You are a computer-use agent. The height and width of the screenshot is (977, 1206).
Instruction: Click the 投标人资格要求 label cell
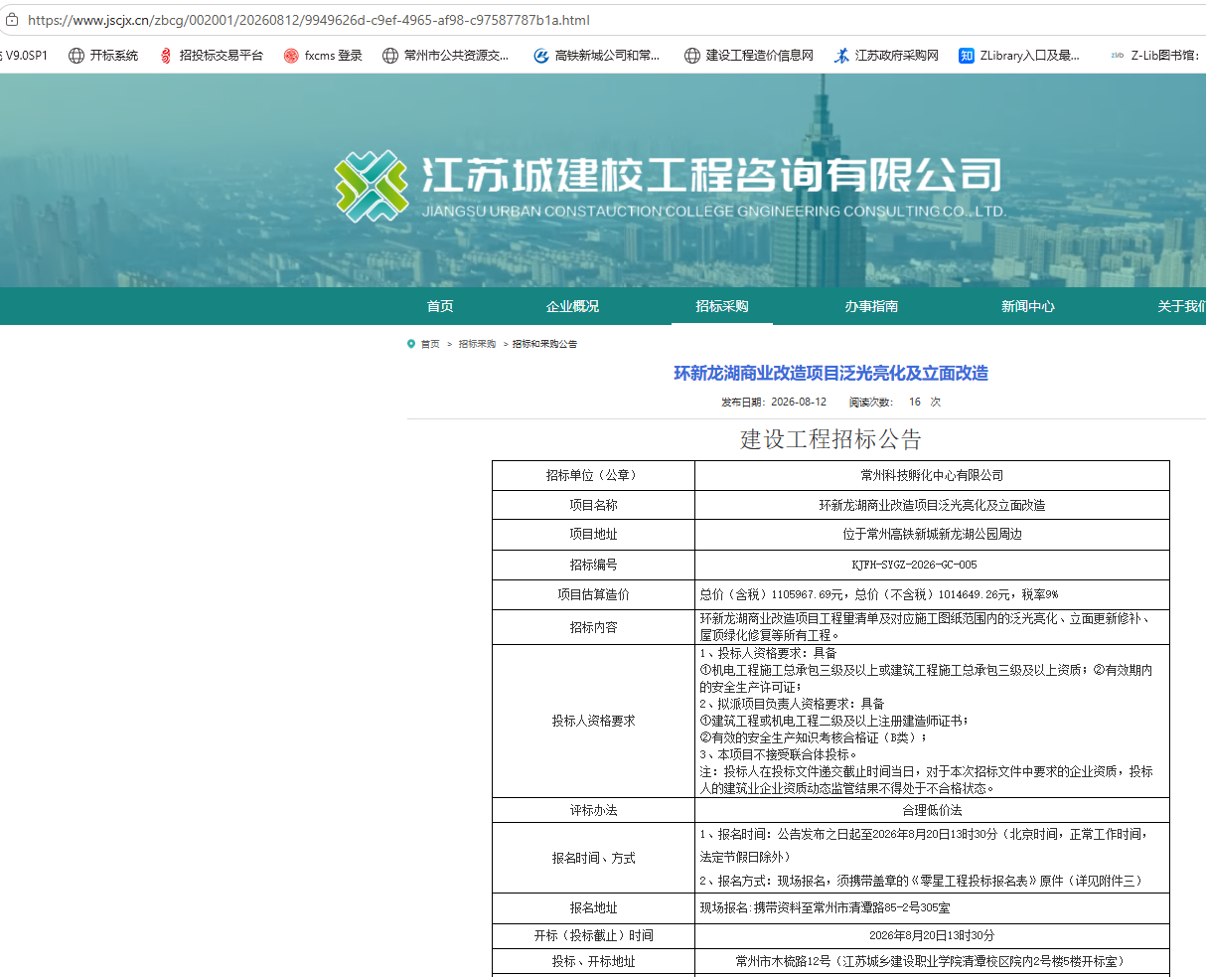(593, 721)
